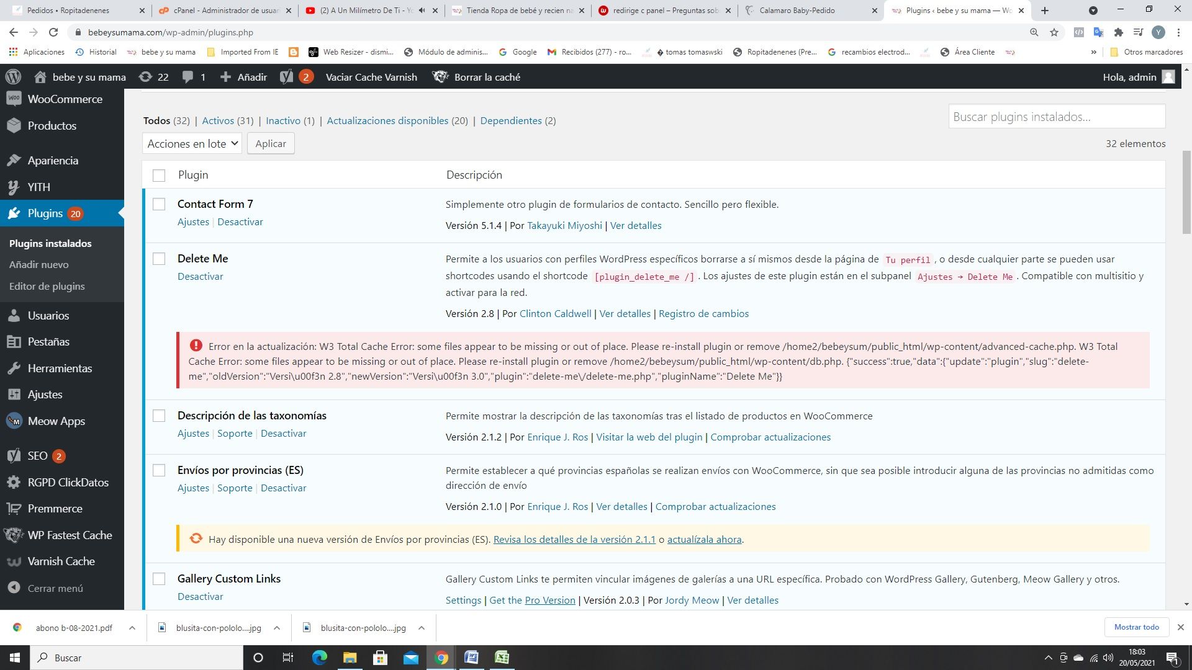The width and height of the screenshot is (1192, 670).
Task: Show more bookmarks with the chevron
Action: point(1093,52)
